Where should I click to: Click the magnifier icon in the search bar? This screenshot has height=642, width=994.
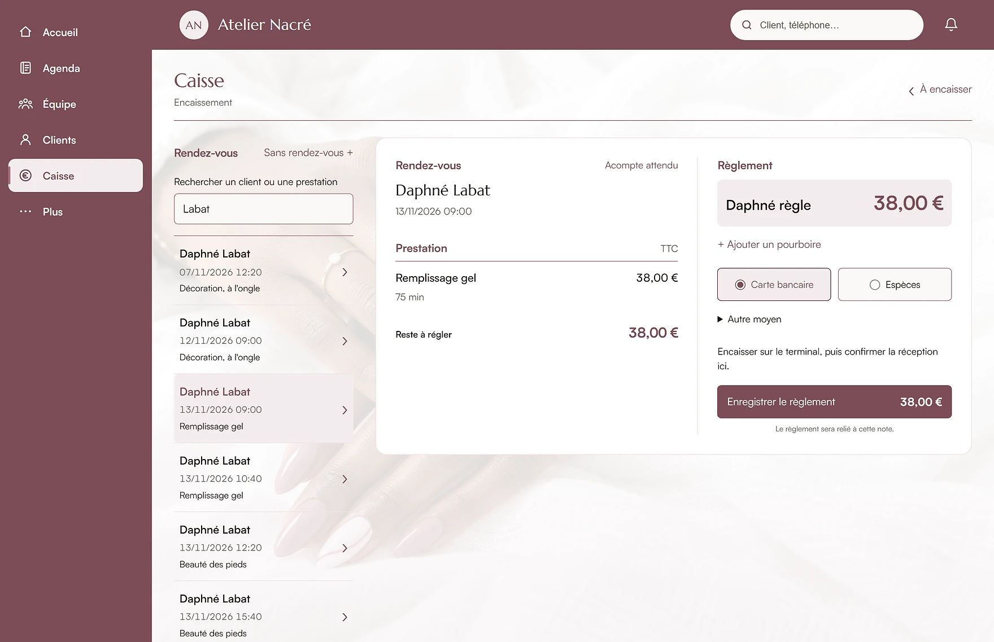click(747, 25)
